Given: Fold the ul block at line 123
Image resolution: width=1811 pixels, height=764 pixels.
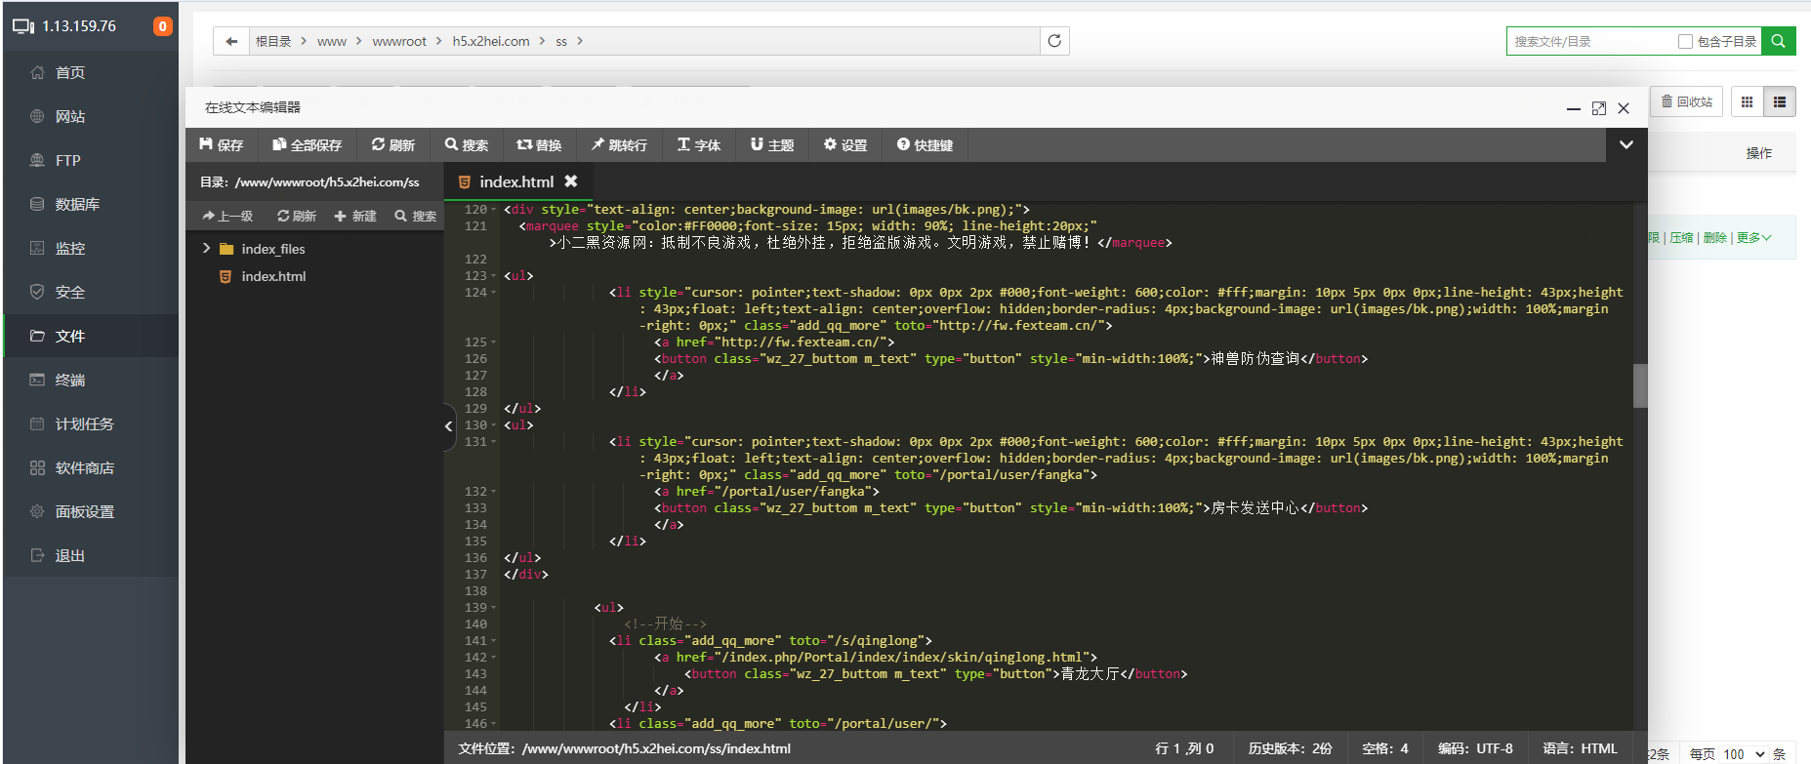Looking at the screenshot, I should [494, 276].
